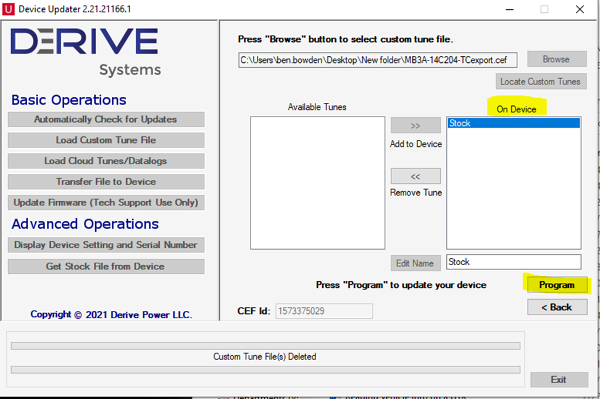This screenshot has width=600, height=399.
Task: Click the upper progress bar
Action: click(x=265, y=346)
